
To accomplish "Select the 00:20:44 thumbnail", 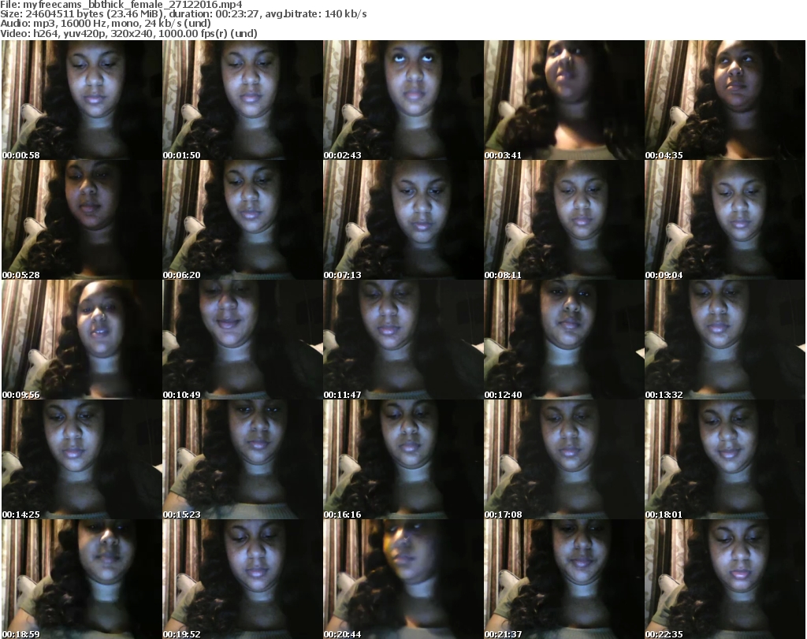I will pos(403,579).
